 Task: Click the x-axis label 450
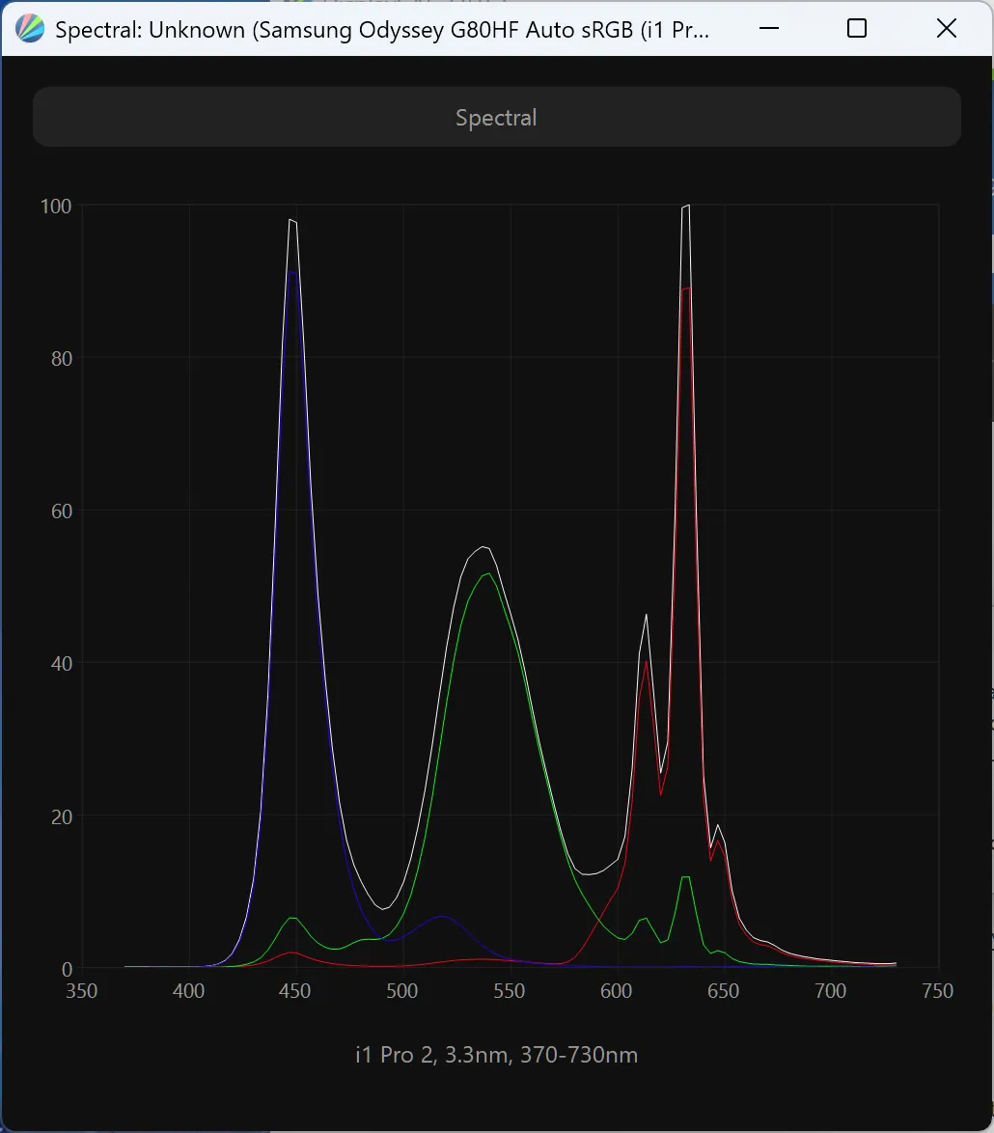coord(294,991)
